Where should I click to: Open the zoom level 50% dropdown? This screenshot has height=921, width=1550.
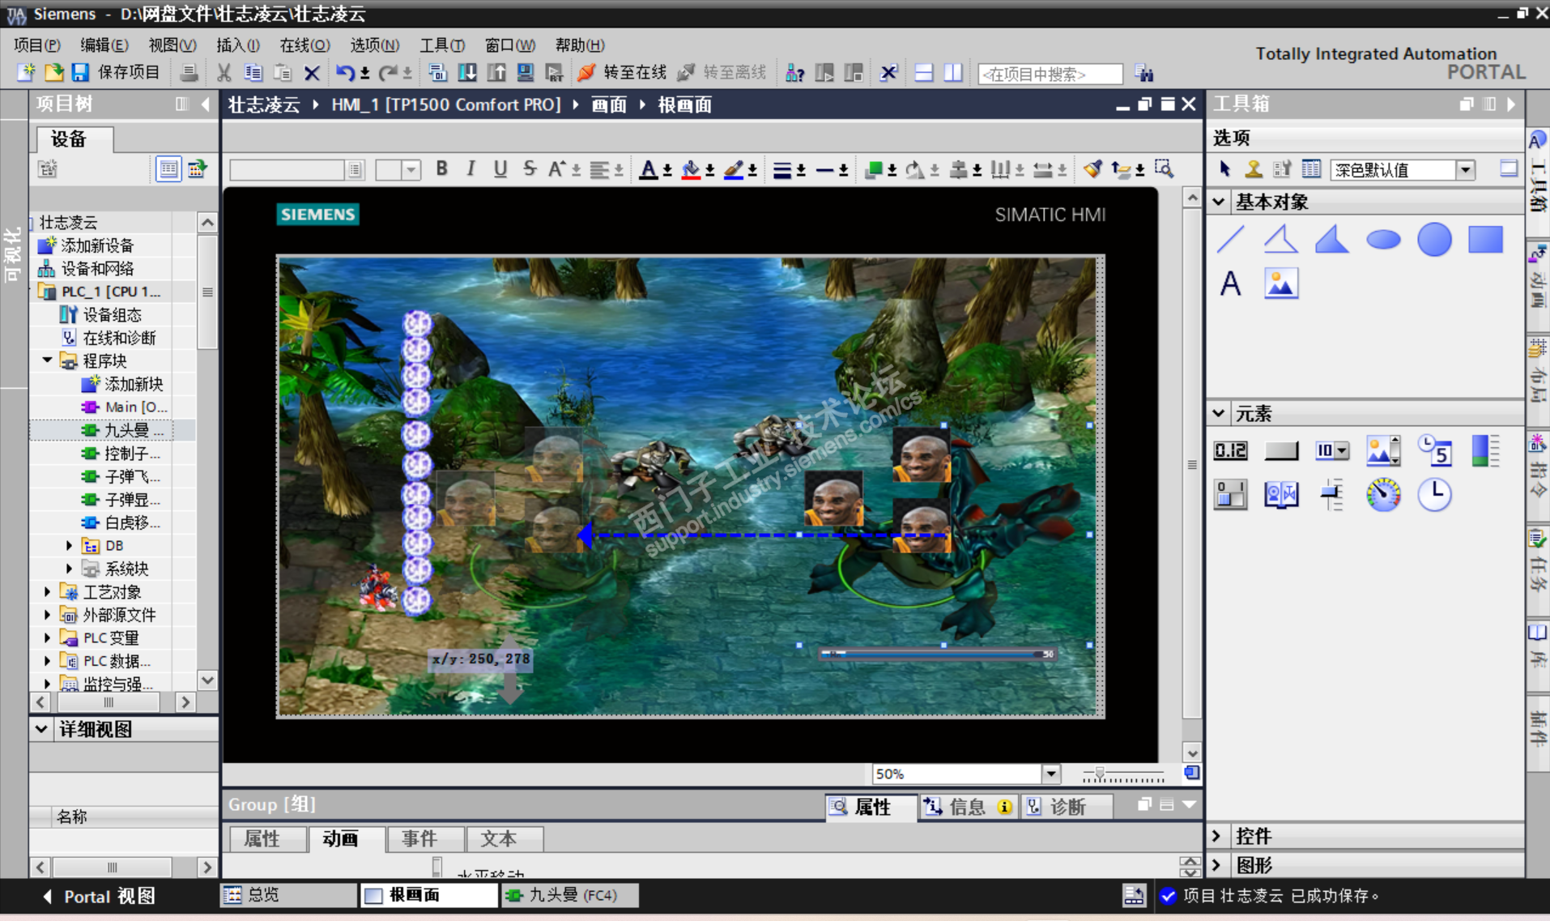(1051, 774)
